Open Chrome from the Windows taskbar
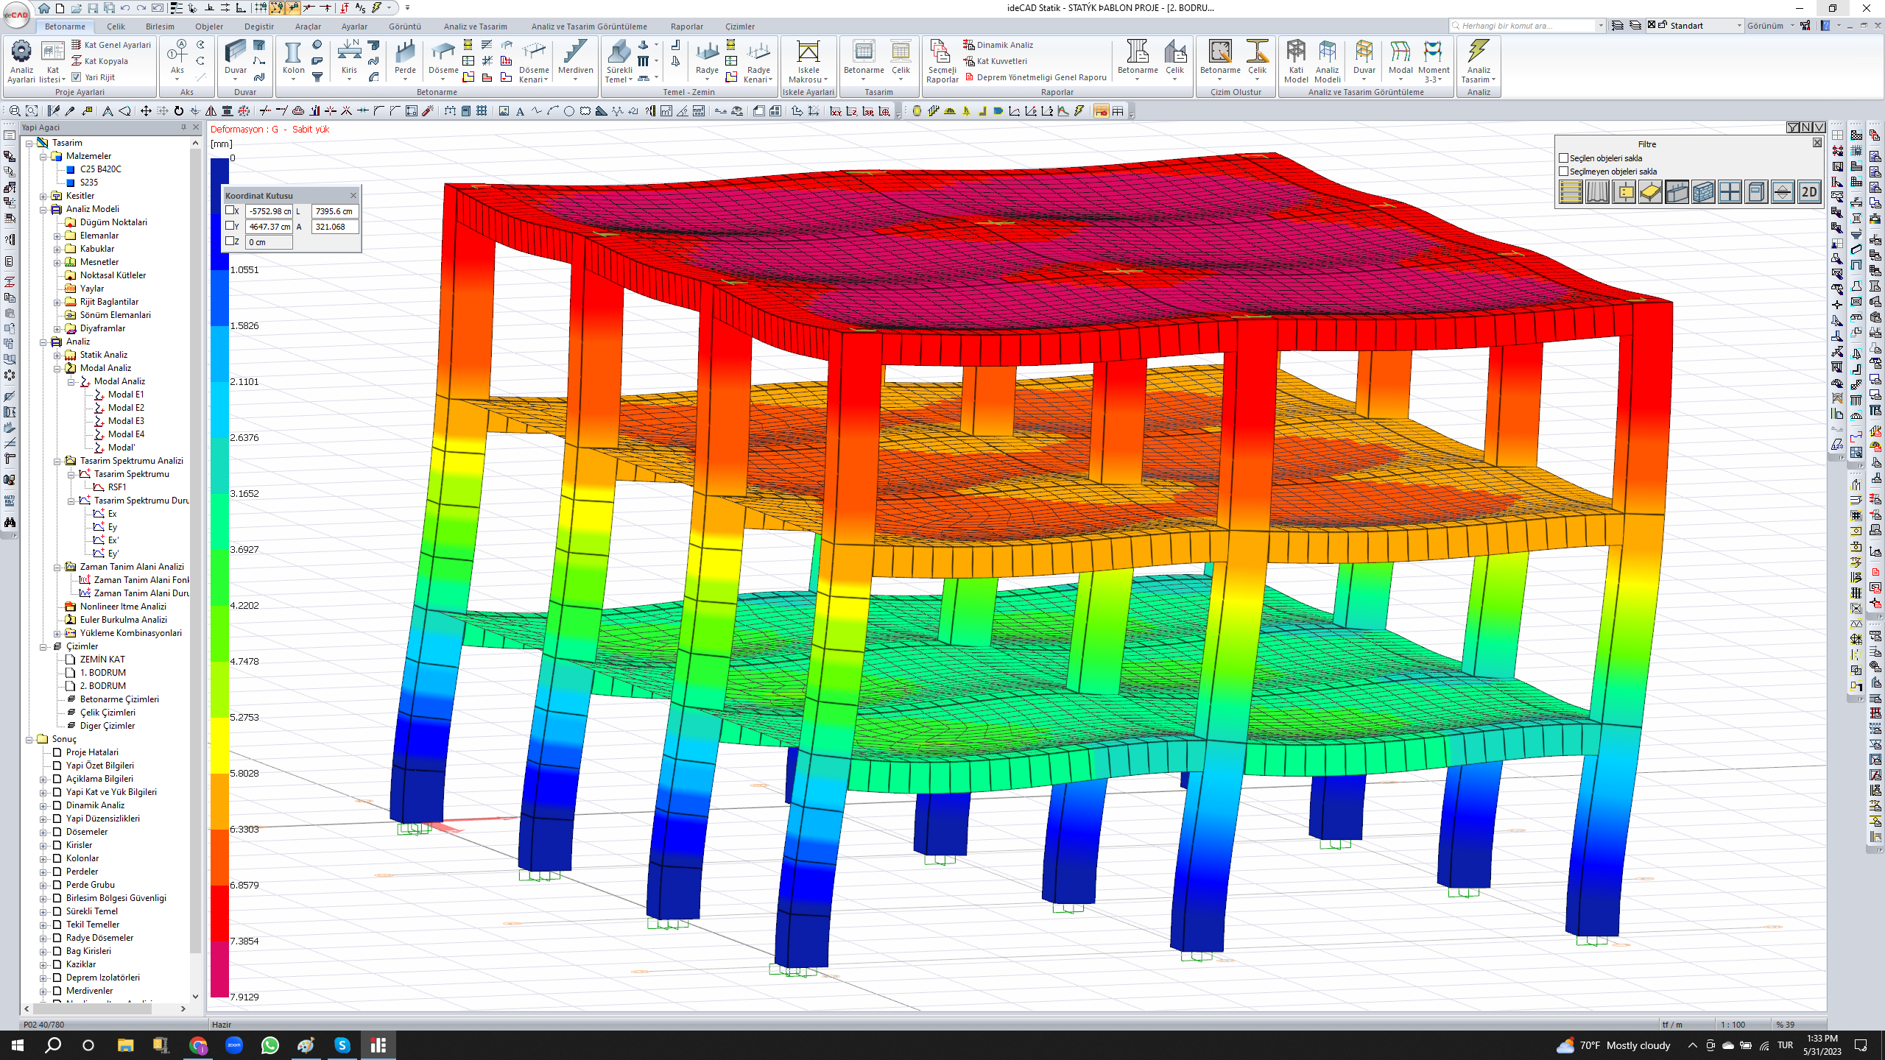The width and height of the screenshot is (1885, 1060). [198, 1045]
